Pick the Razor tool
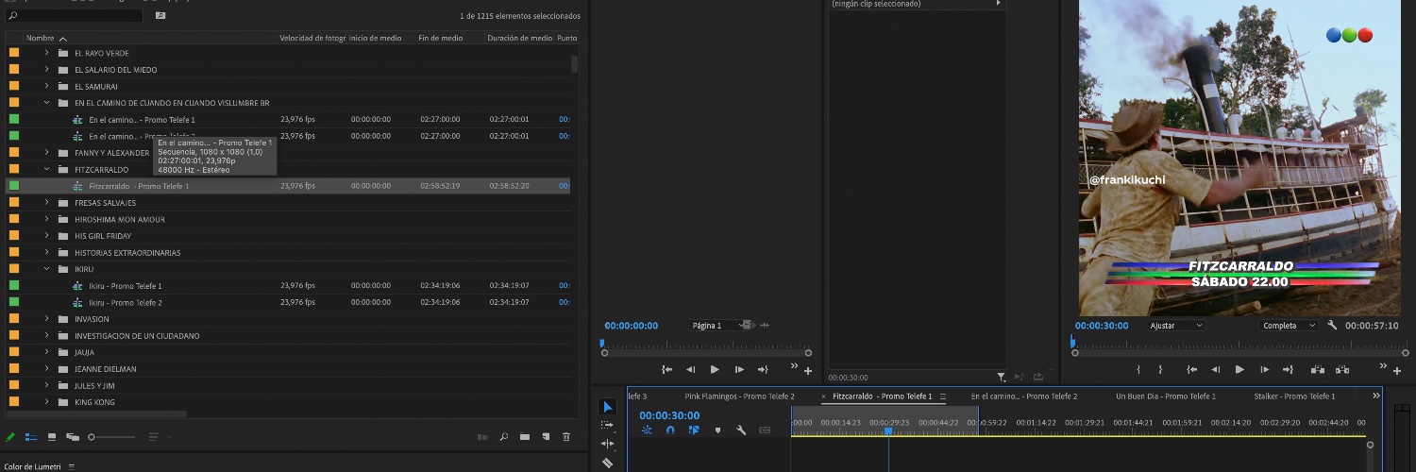Screen dimensions: 1416x472 pyautogui.click(x=608, y=463)
